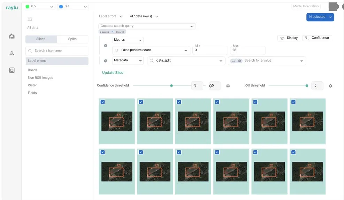Click the blue circle model indicator

[61, 7]
